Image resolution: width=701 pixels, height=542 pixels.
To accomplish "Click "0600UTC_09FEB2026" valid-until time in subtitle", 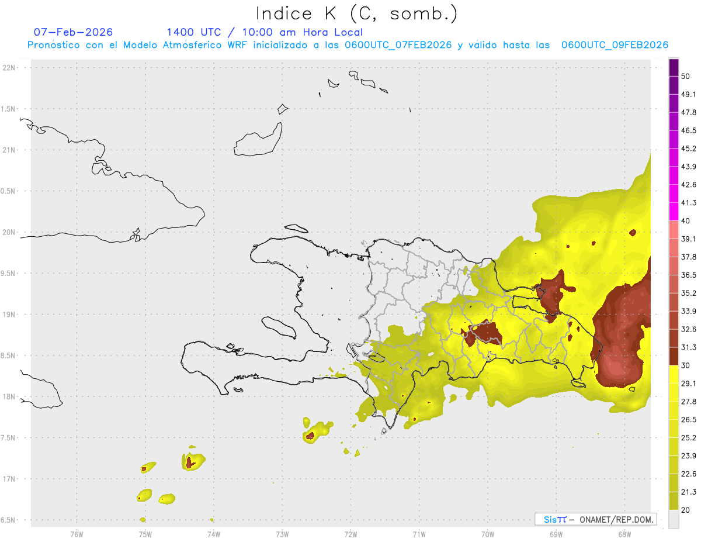I will point(615,45).
